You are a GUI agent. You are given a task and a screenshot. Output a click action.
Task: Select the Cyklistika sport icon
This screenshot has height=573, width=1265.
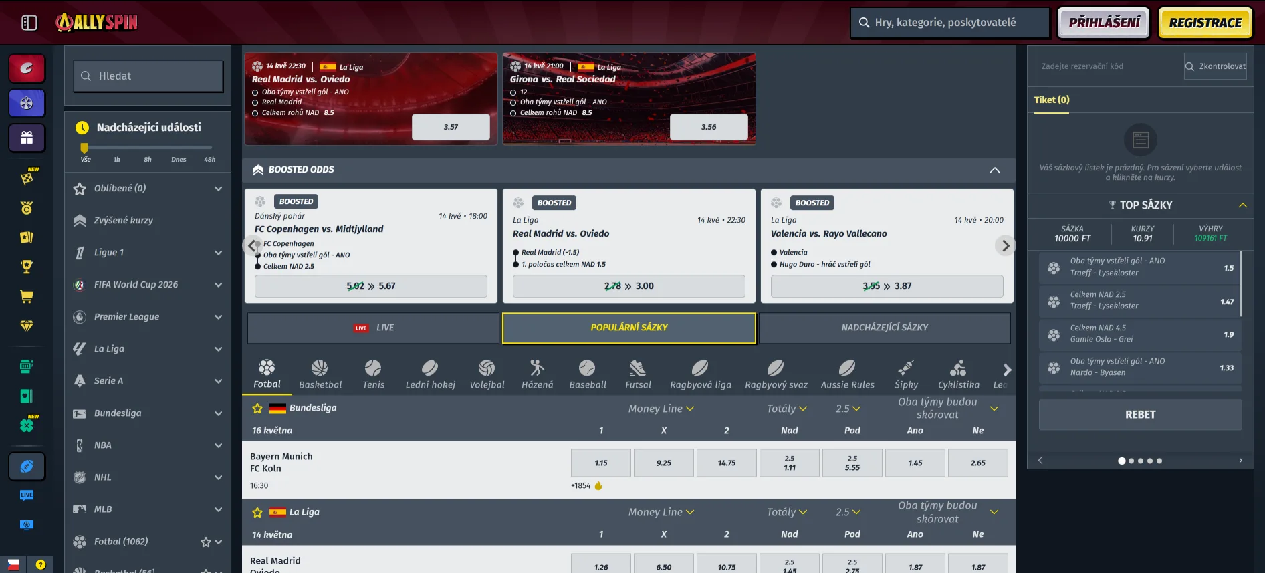coord(959,374)
